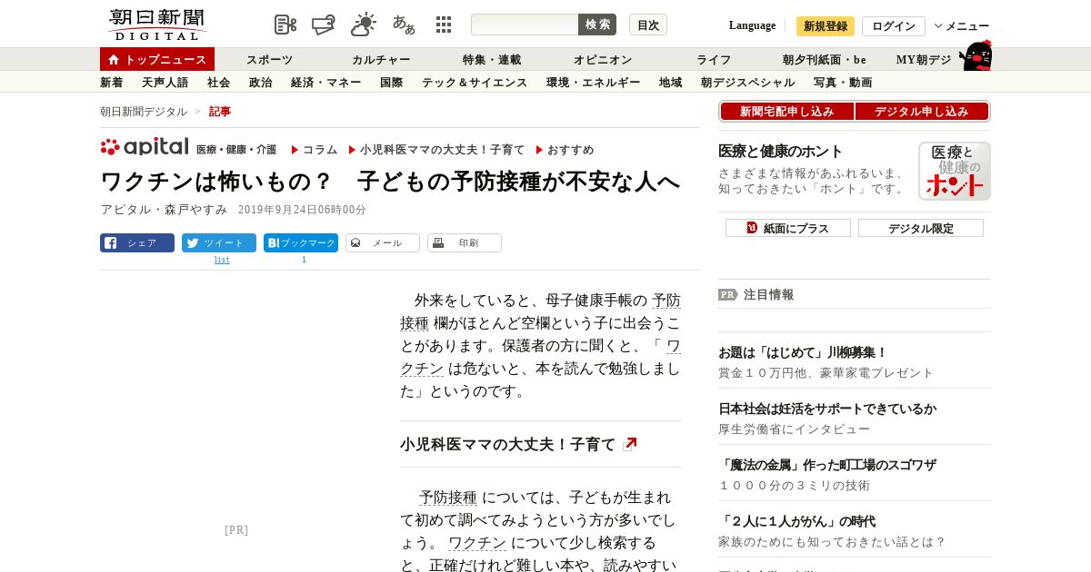
Task: Go to 経済・マネー section
Action: [x=326, y=83]
